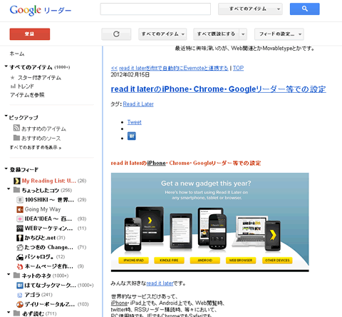Click the blue search magnifier button
The height and width of the screenshot is (317, 342).
click(x=304, y=9)
